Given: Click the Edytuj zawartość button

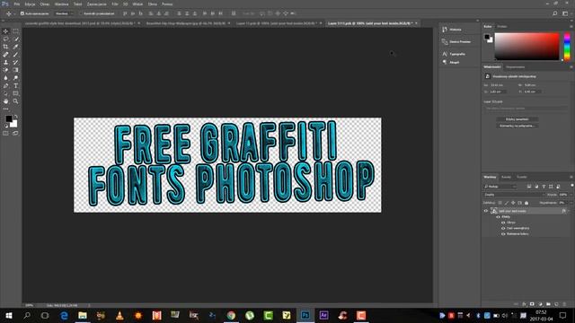Looking at the screenshot, I should (x=517, y=119).
